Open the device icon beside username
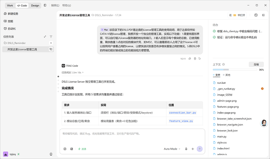This screenshot has height=159, width=270. coord(51,154)
